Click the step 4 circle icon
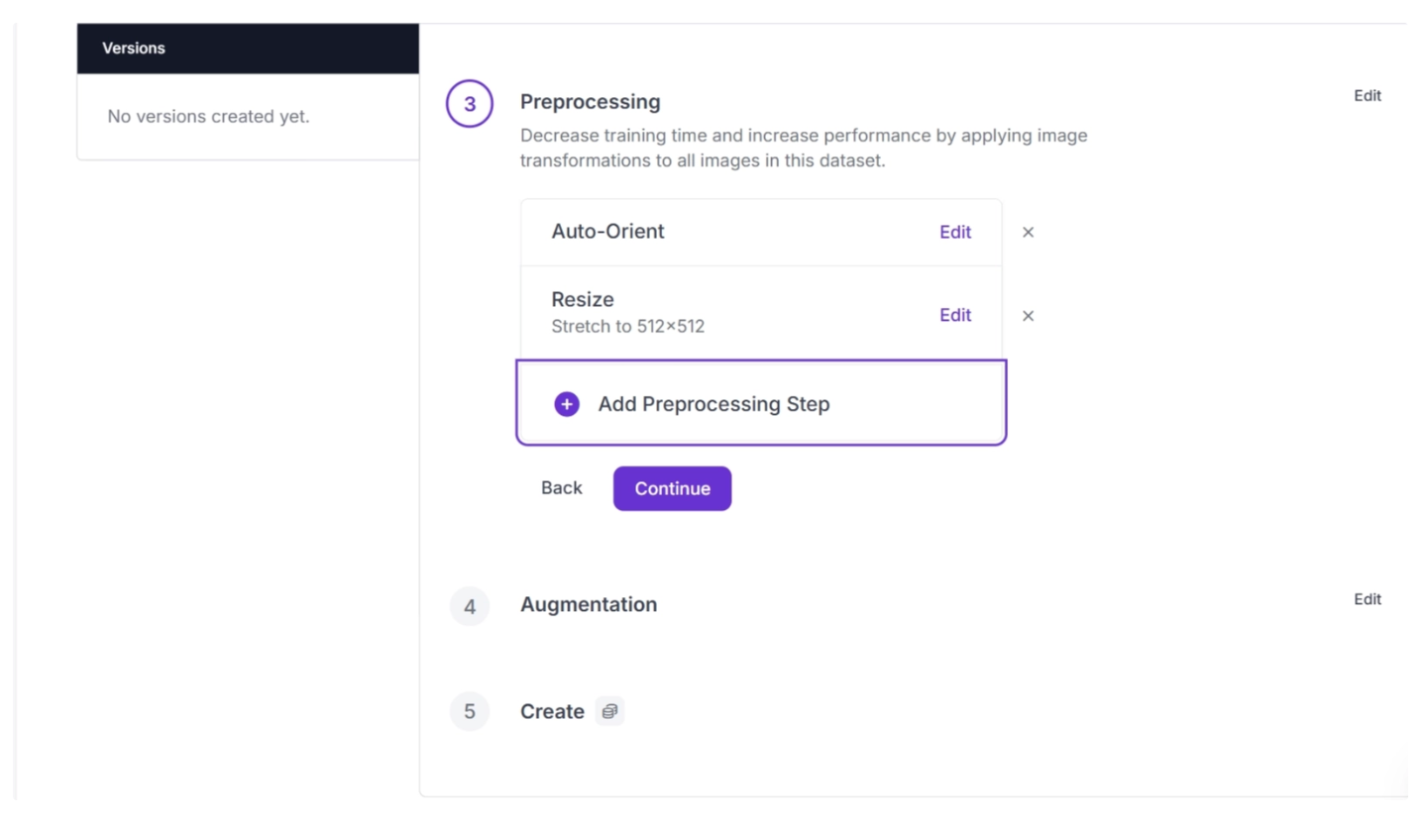Image resolution: width=1425 pixels, height=822 pixels. pos(469,606)
